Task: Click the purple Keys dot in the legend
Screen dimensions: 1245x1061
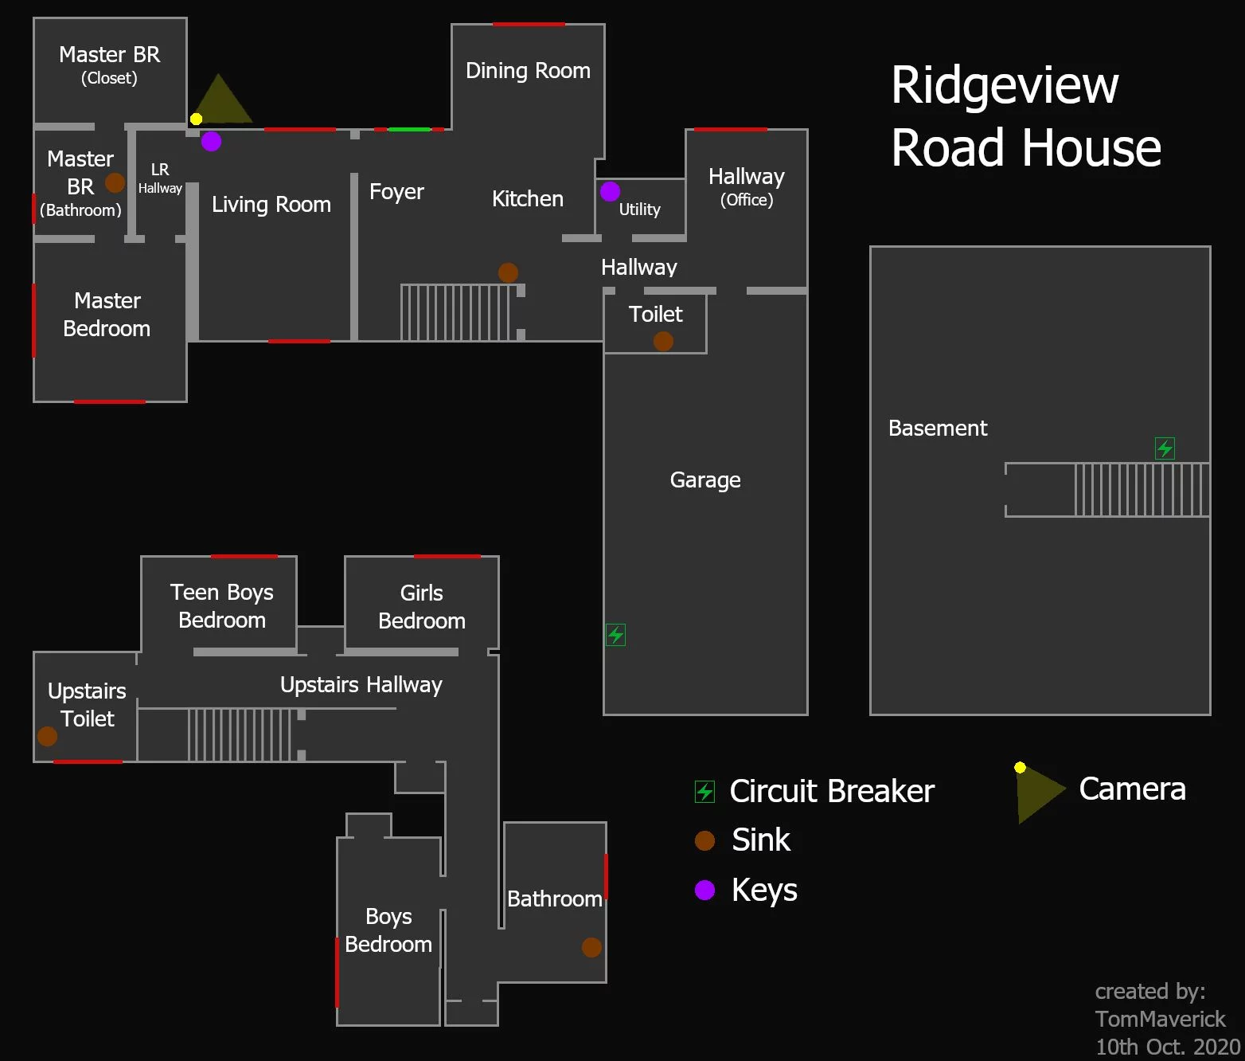Action: pos(704,890)
